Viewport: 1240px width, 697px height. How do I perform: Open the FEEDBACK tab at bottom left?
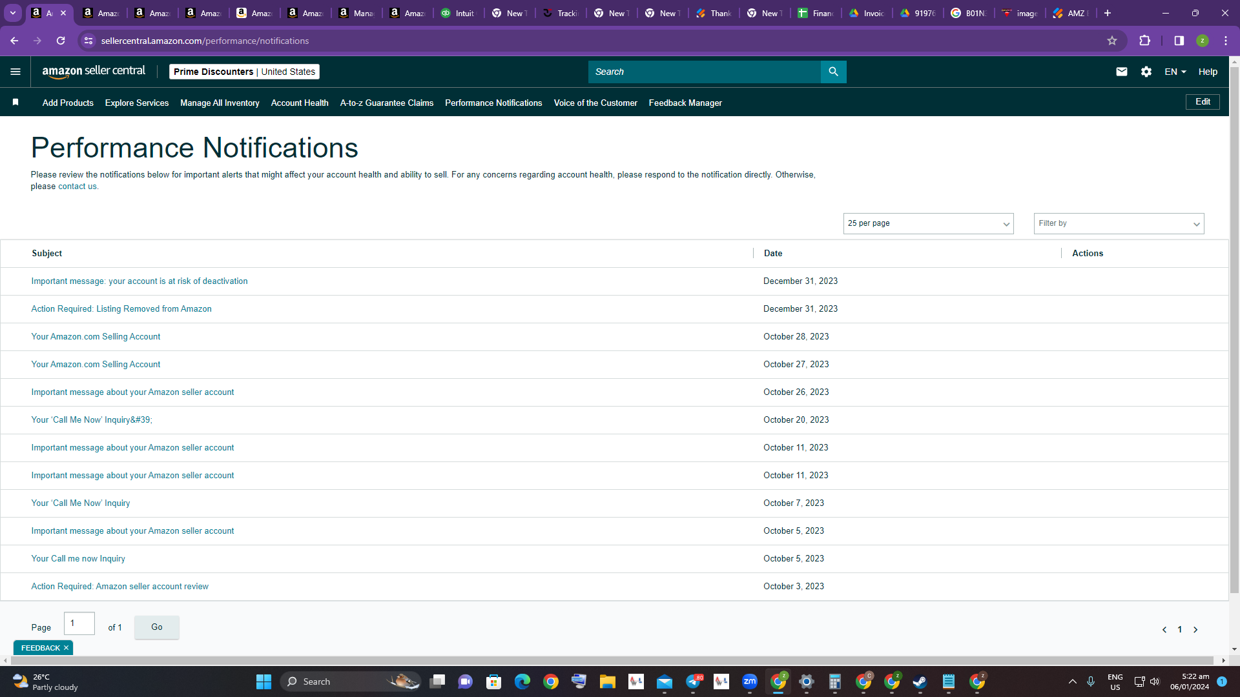[x=40, y=648]
